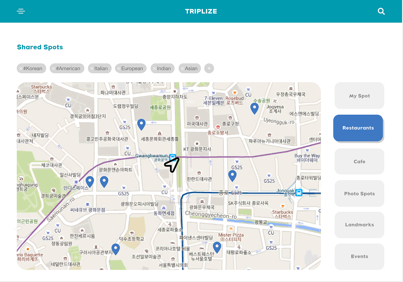Remove the #Korean tag

click(x=21, y=68)
